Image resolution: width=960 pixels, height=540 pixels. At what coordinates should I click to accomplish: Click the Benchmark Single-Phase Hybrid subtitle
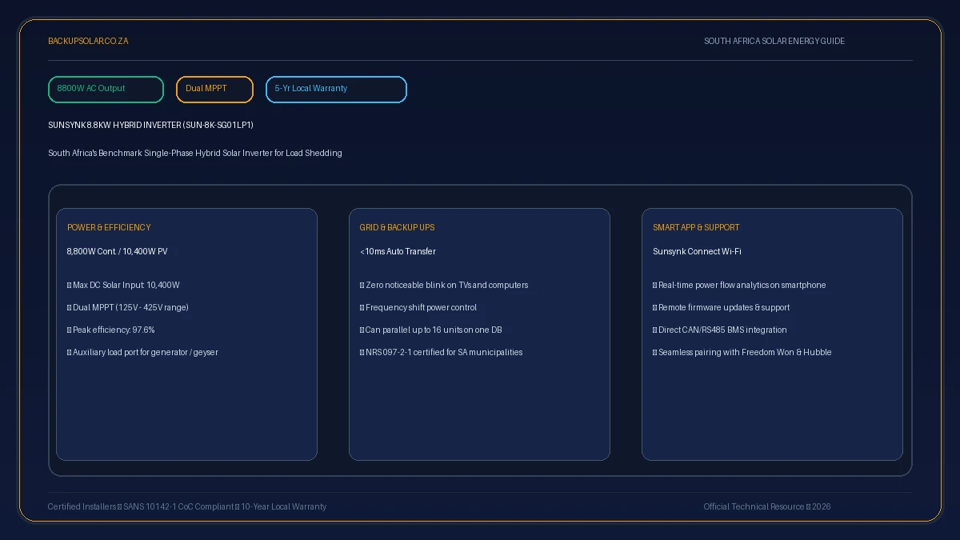pyautogui.click(x=195, y=153)
